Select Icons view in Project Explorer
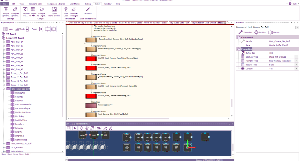The height and width of the screenshot is (161, 300). click(x=8, y=29)
